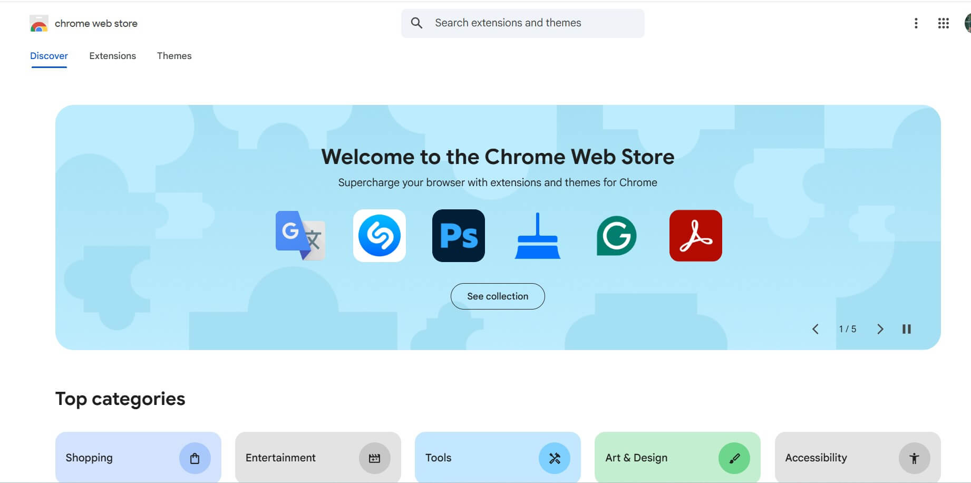Click the Grammarly extension icon
This screenshot has width=971, height=483.
pos(617,236)
